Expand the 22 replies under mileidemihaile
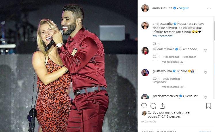This screenshot has height=132, width=215. point(173,62)
